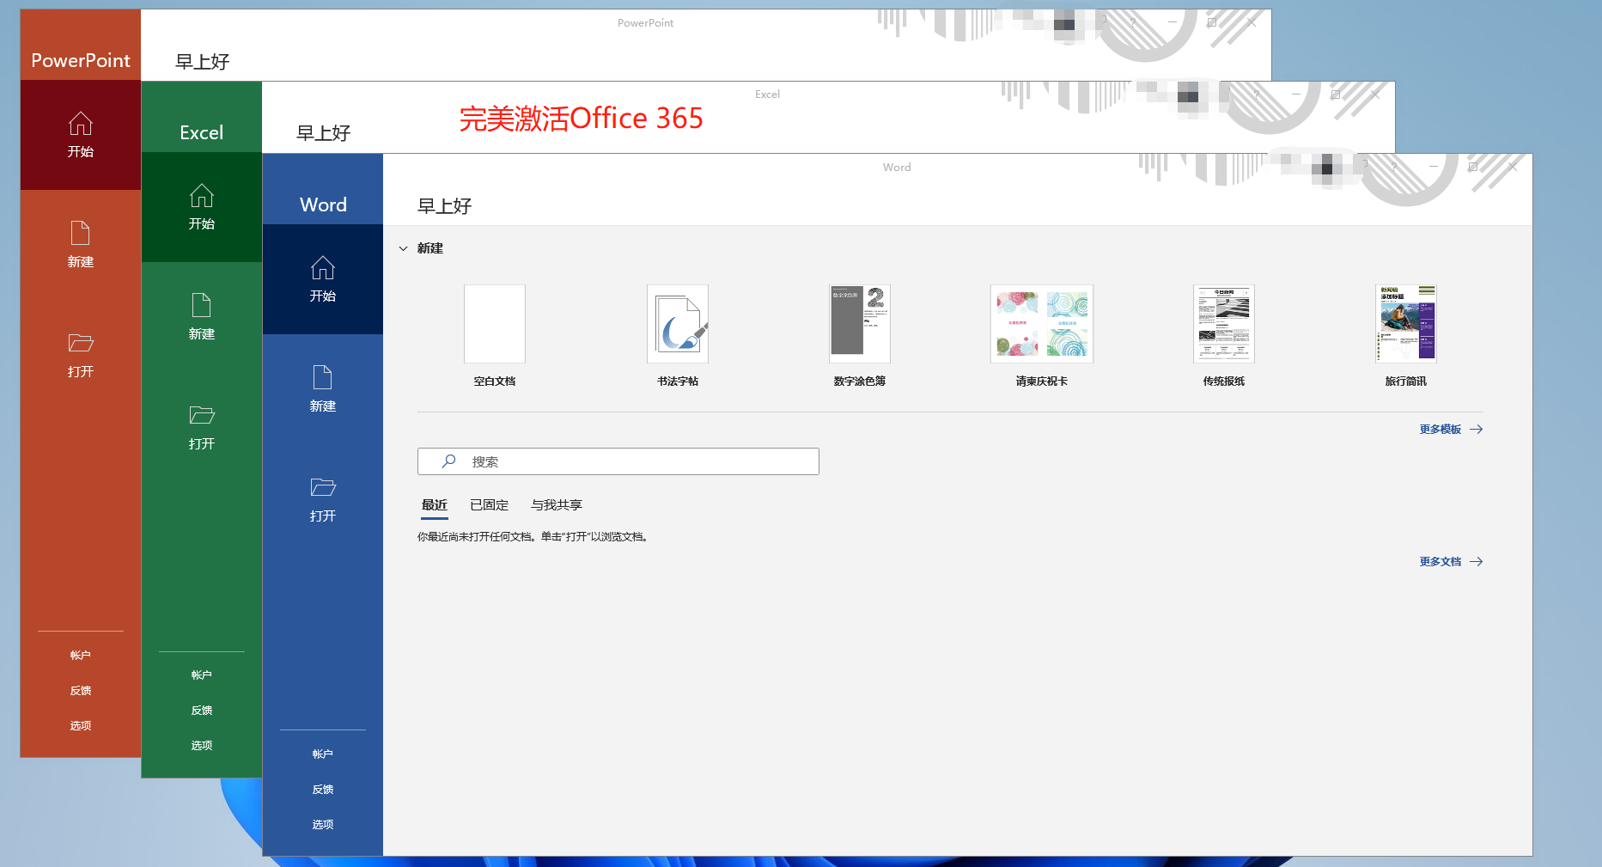
Task: Click the arrow next to 更多文档
Action: (x=1476, y=561)
